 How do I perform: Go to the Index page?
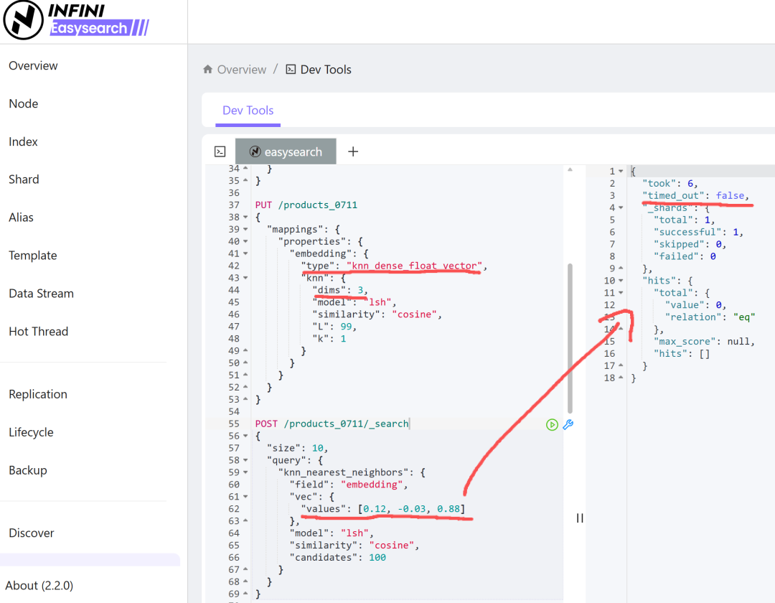[x=23, y=142]
